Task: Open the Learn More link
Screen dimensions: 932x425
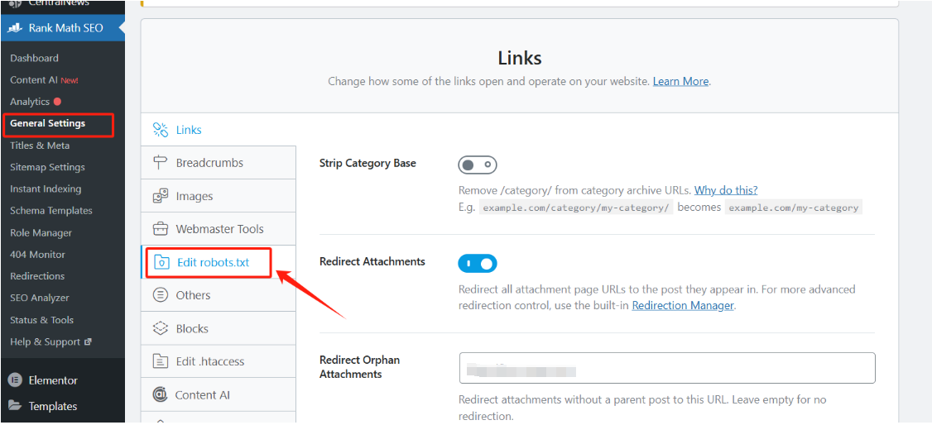Action: point(680,81)
